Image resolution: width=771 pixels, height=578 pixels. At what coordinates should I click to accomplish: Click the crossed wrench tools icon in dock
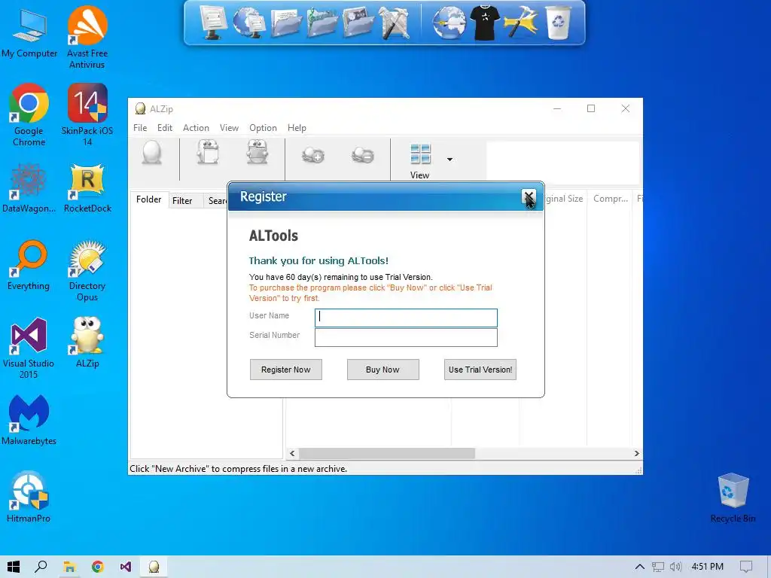[395, 23]
